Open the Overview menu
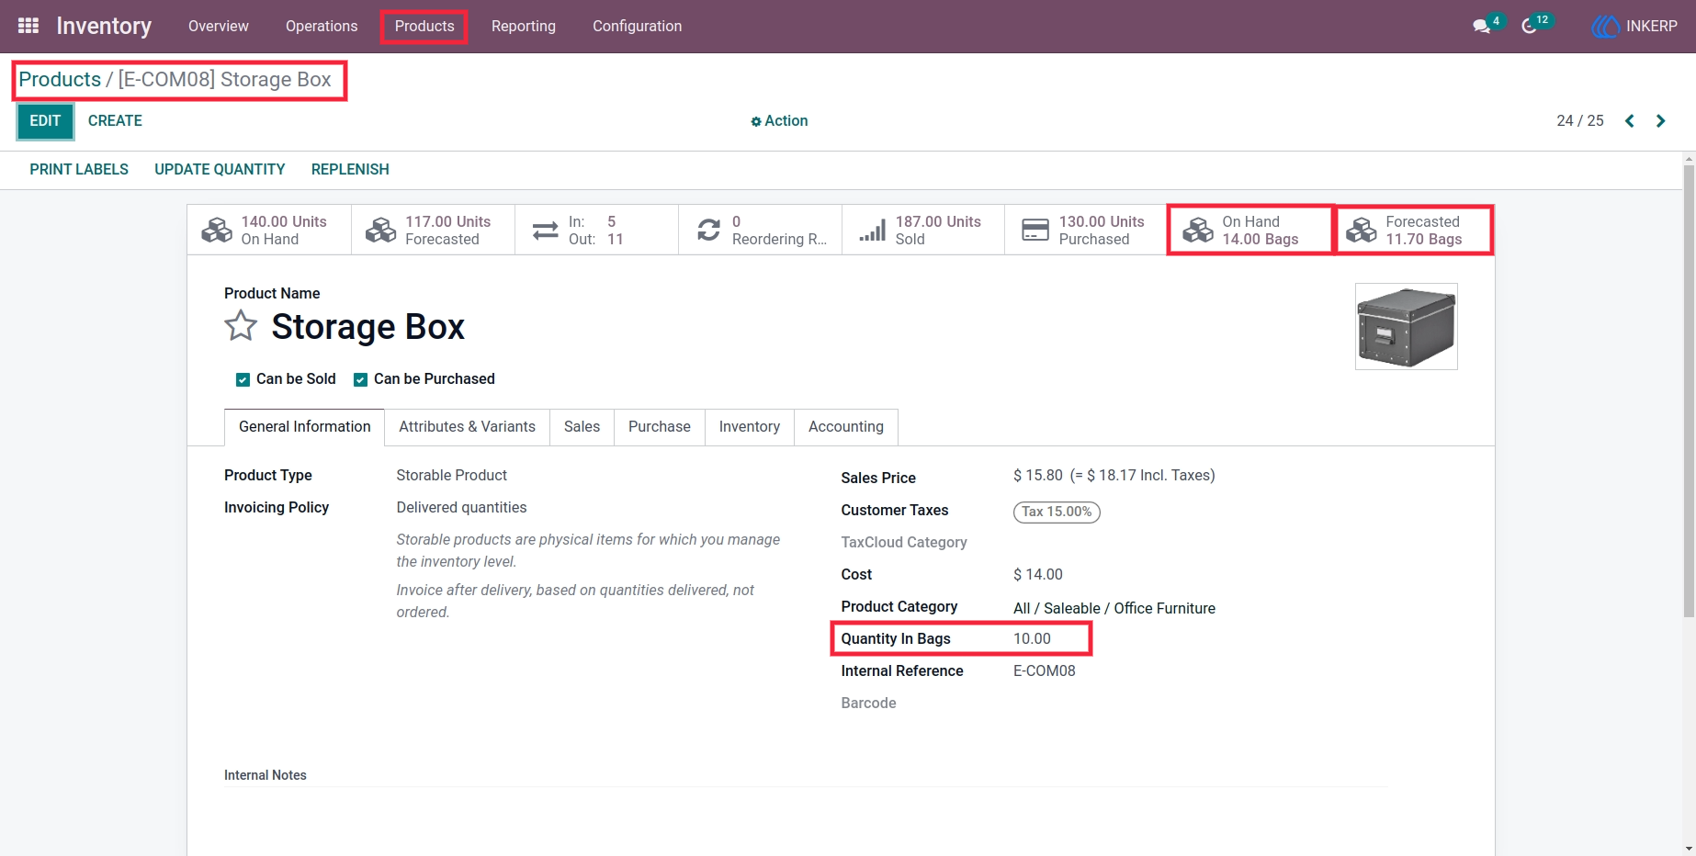Viewport: 1696px width, 856px height. pyautogui.click(x=219, y=26)
